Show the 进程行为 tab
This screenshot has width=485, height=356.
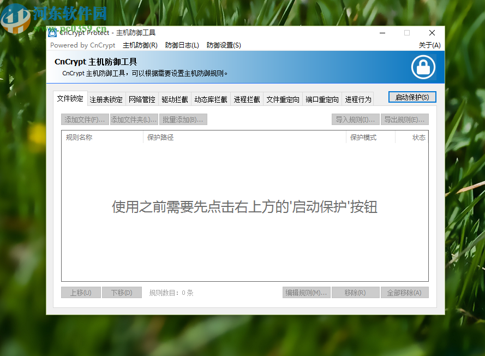[358, 99]
